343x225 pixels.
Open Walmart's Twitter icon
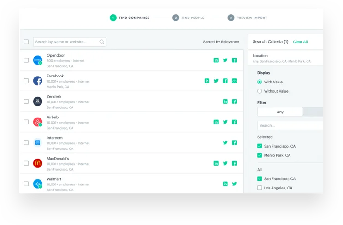pyautogui.click(x=234, y=184)
